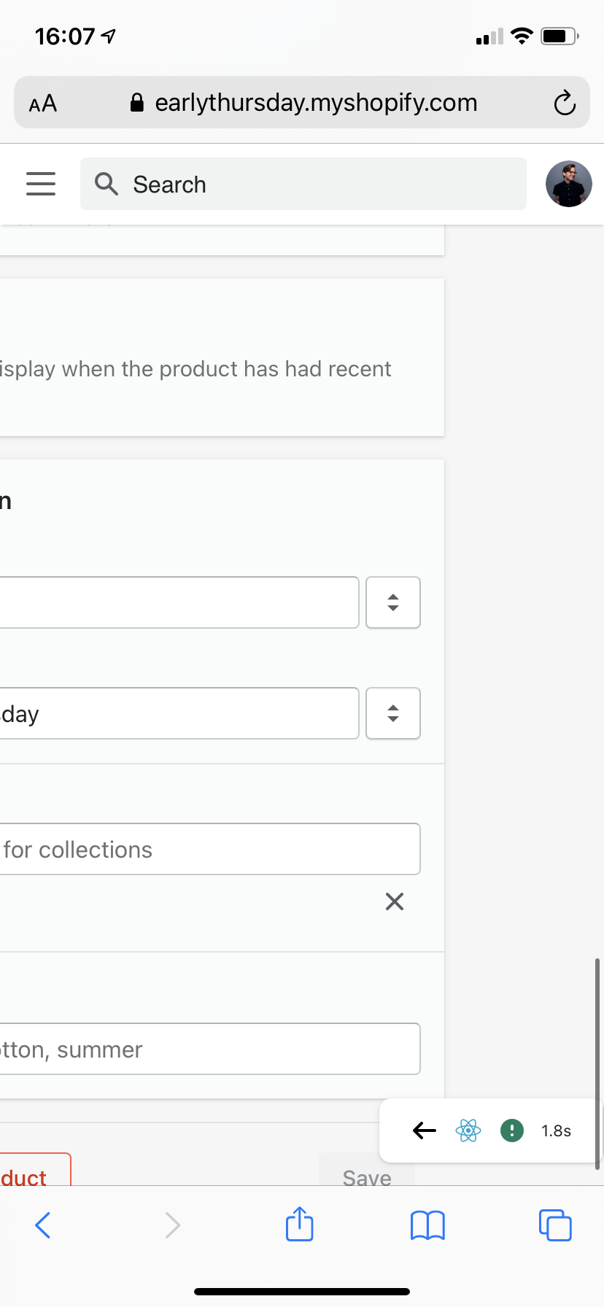
Task: Show all open Safari tabs
Action: [x=555, y=1225]
